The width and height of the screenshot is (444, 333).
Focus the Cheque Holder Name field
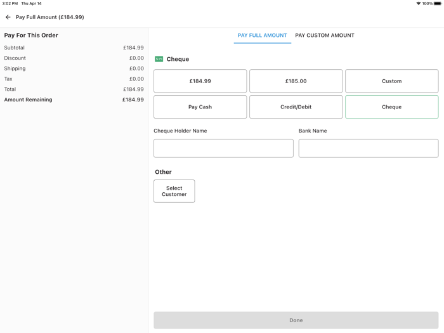[x=223, y=148]
